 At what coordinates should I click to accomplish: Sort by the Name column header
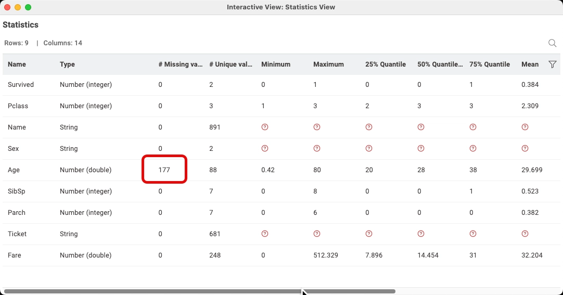[17, 65]
